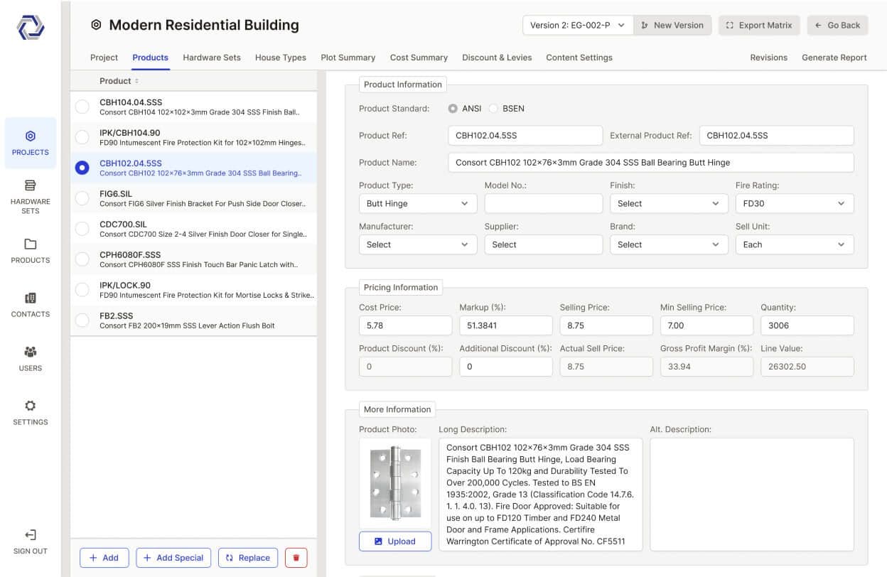
Task: Click the hinge product photo thumbnail
Action: click(x=395, y=483)
